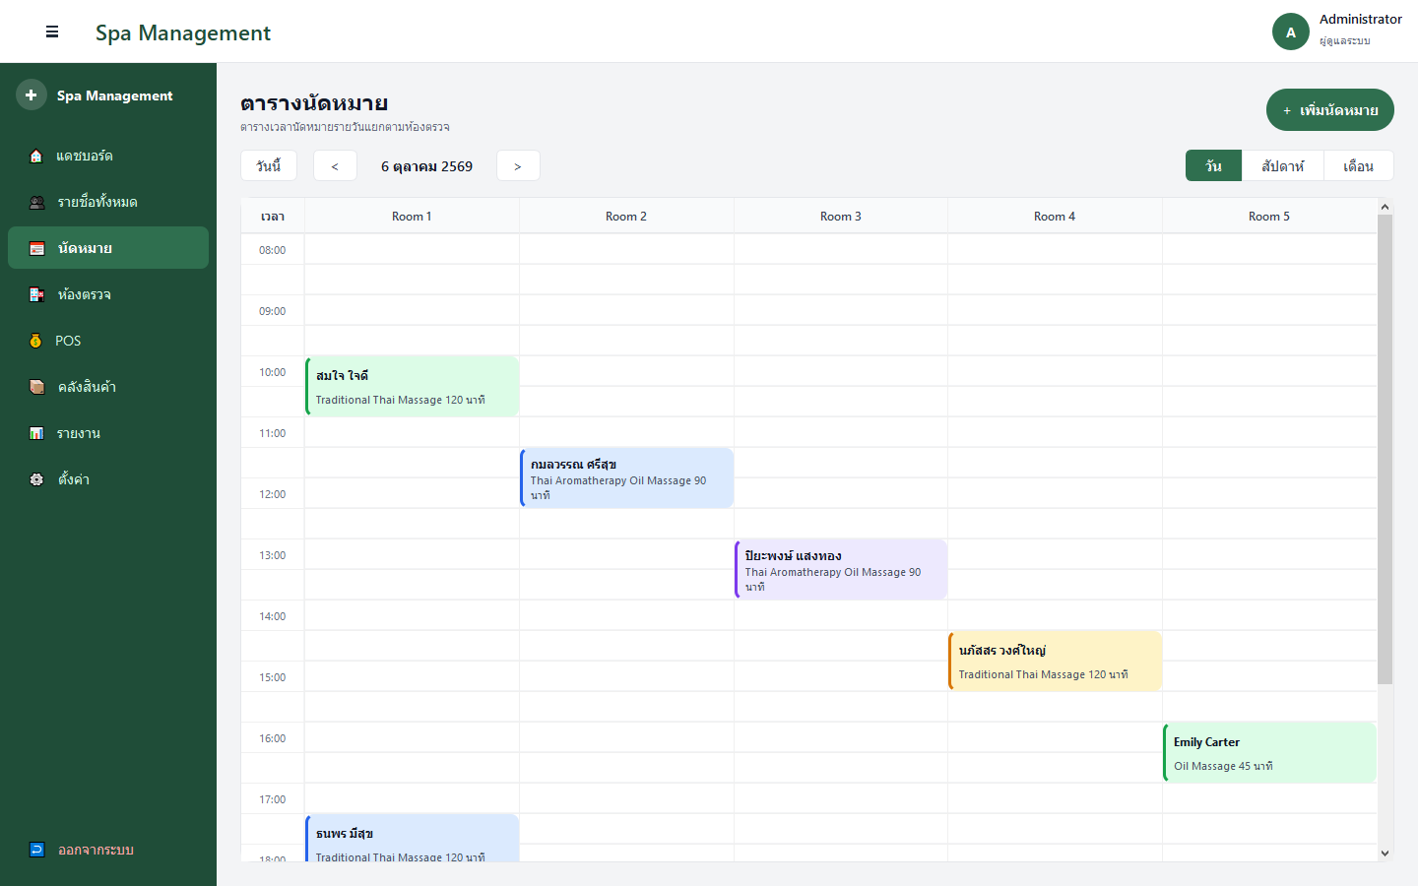Switch to สัปดาห์ week view
This screenshot has width=1418, height=886.
tap(1282, 165)
